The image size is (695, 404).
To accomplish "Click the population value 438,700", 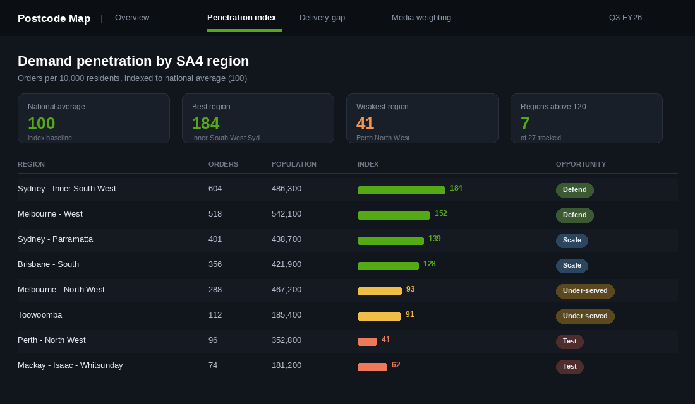I will [x=286, y=239].
